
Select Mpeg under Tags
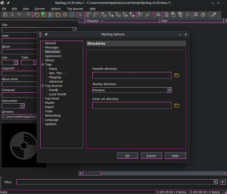(53, 69)
